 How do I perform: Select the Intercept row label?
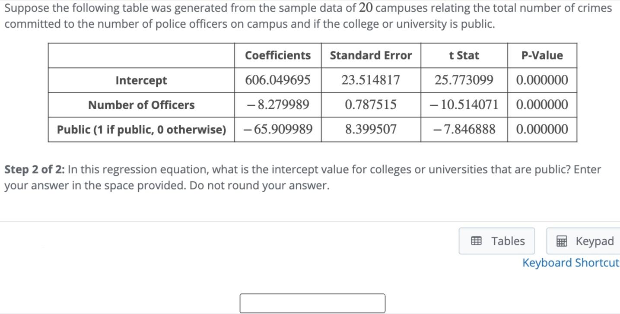[x=141, y=80]
